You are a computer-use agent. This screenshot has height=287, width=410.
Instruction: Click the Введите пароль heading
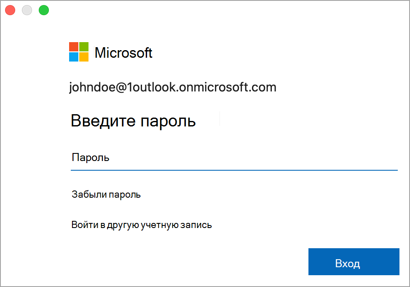click(x=133, y=121)
